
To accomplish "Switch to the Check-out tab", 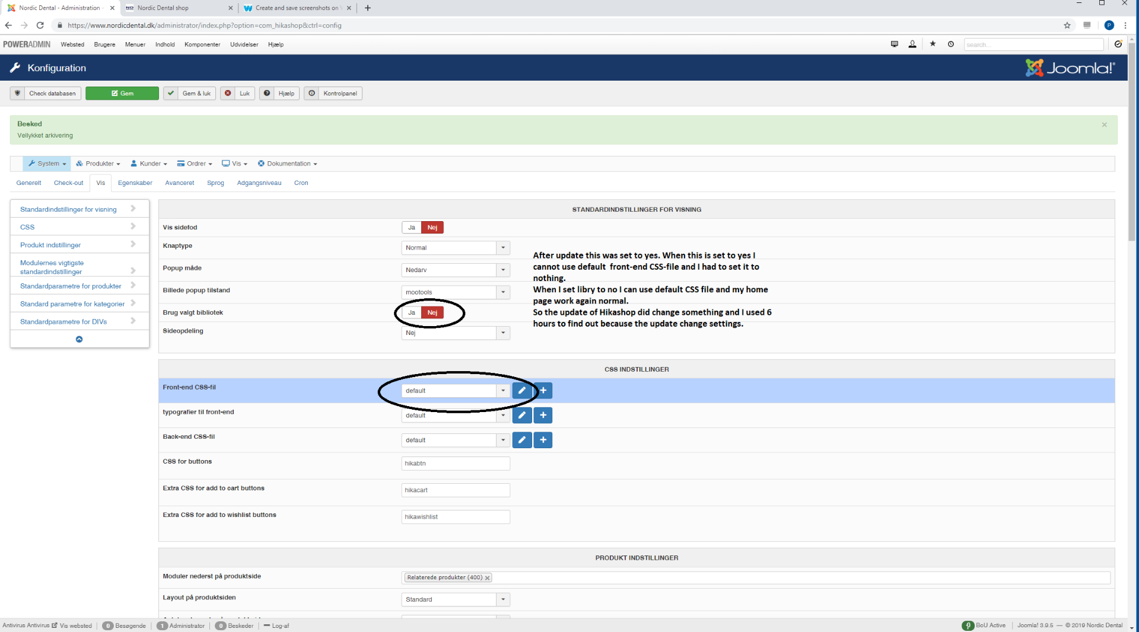I will click(x=68, y=183).
